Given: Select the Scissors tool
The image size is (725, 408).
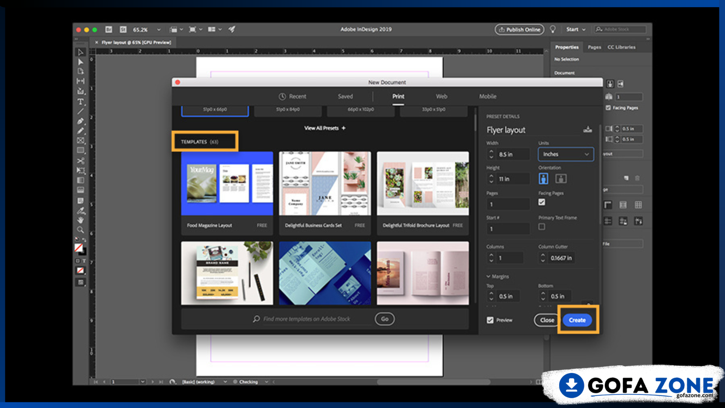Looking at the screenshot, I should pyautogui.click(x=80, y=161).
